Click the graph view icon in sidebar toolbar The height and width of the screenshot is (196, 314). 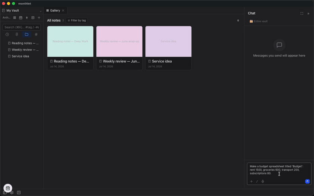[27, 18]
